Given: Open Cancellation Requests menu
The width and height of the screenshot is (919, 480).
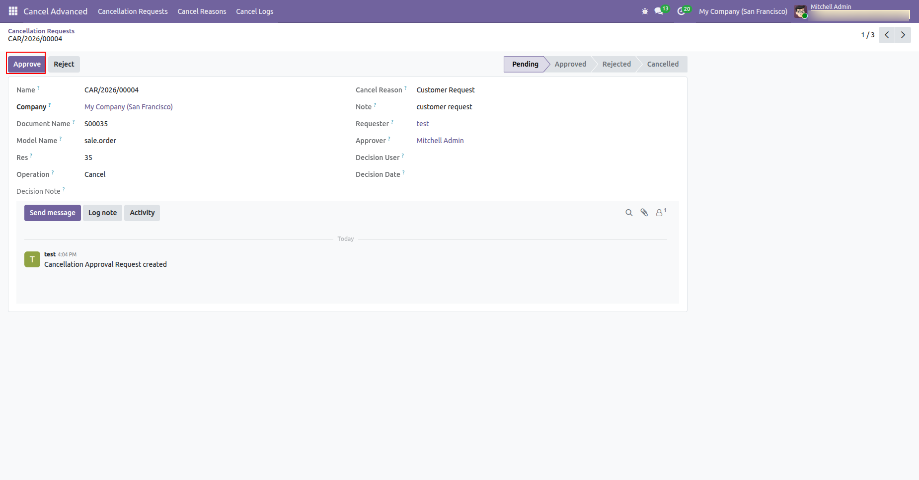Looking at the screenshot, I should click(133, 11).
